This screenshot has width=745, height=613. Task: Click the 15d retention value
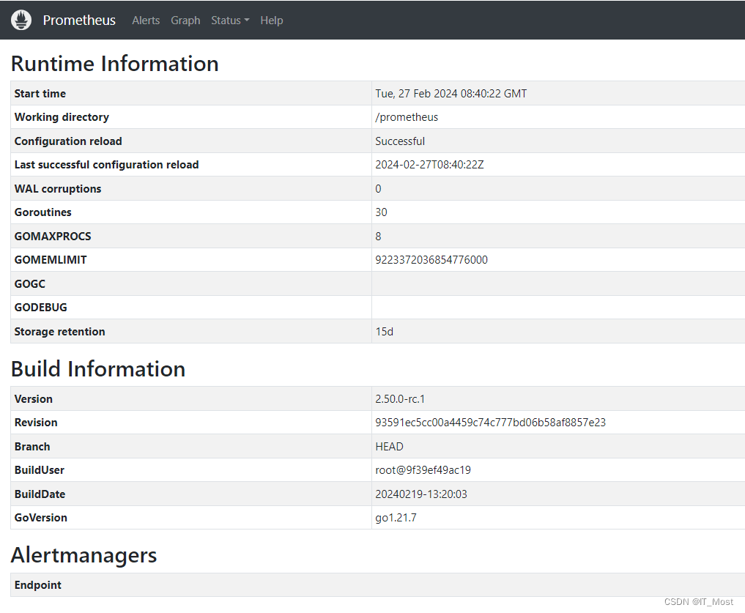385,332
